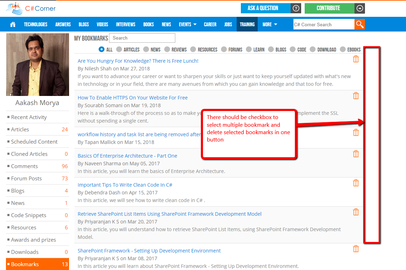Screen dimensions: 406x270
Task: Open 'Important Tips To Write Clean Code In C#'
Action: pyautogui.click(x=125, y=185)
